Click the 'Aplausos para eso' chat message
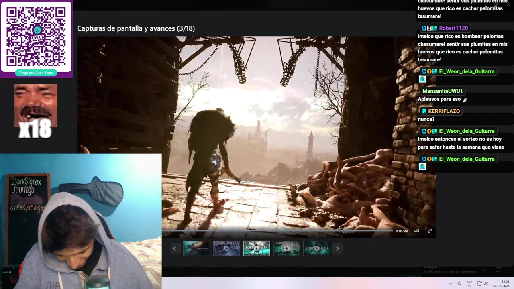514x289 pixels. tap(439, 99)
